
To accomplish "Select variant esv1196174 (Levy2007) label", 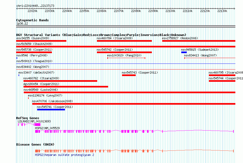I will point(45,95).
